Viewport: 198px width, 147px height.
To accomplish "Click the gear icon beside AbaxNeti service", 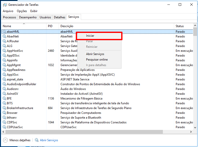I will (x=4, y=36).
